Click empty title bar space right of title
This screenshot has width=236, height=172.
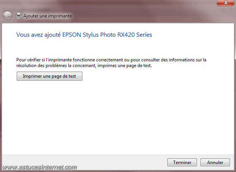point(143,16)
